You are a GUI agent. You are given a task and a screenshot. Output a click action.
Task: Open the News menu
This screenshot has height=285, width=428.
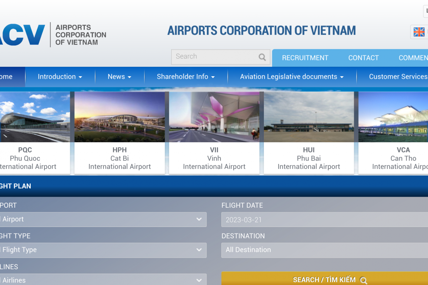coord(119,77)
